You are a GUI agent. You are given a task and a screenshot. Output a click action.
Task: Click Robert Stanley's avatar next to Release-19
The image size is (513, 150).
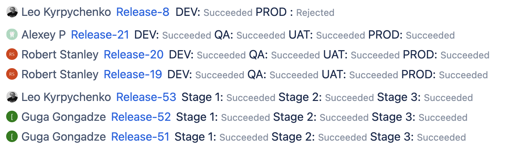pos(12,75)
